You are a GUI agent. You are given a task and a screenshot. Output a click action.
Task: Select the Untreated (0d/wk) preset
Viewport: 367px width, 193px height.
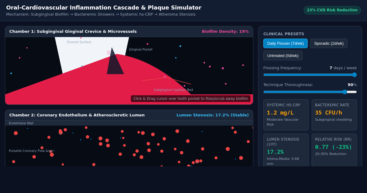[x=283, y=55]
